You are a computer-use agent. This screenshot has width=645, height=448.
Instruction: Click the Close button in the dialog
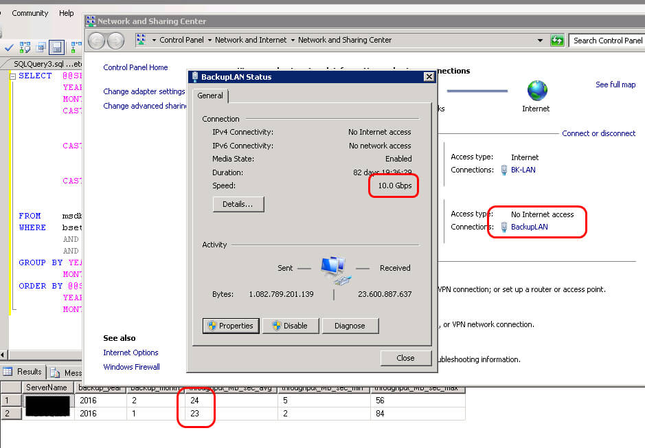click(405, 358)
